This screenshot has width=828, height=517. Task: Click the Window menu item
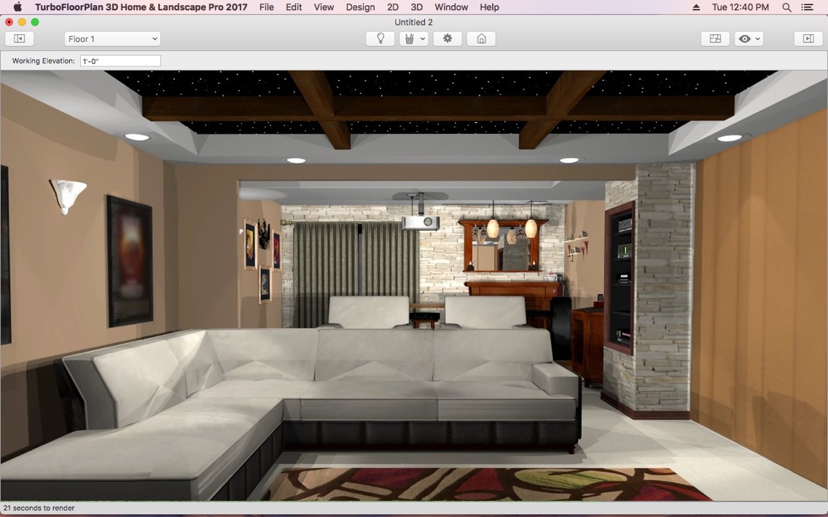point(450,7)
